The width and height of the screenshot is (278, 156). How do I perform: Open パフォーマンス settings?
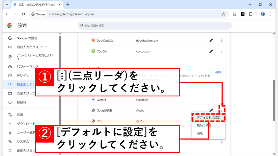point(27,67)
